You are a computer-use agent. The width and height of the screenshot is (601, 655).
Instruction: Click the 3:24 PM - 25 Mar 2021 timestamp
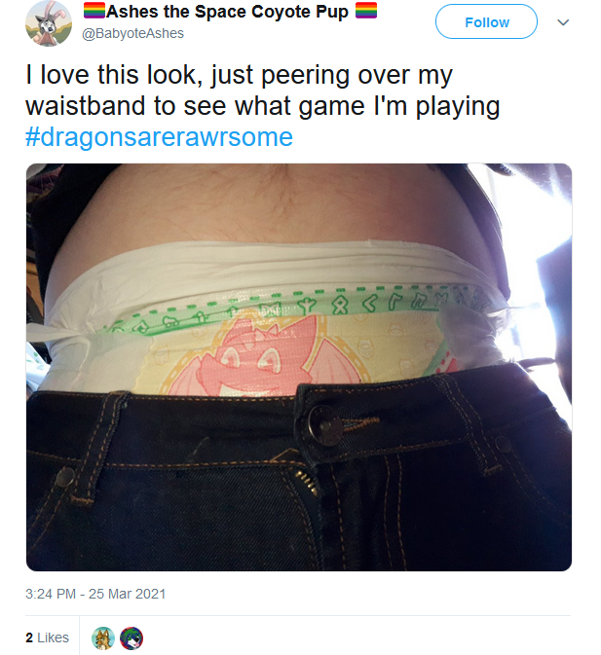(x=95, y=594)
